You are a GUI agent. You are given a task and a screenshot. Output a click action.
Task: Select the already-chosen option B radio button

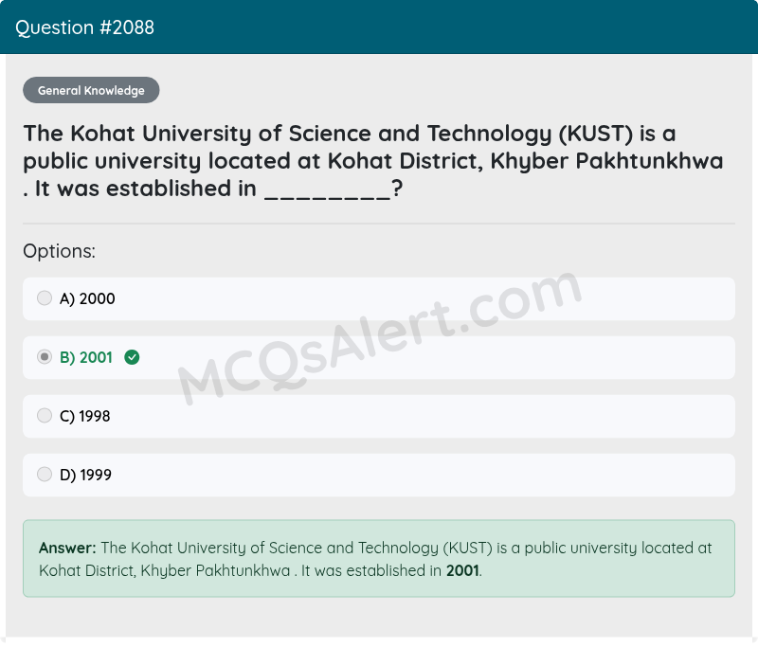[x=45, y=356]
